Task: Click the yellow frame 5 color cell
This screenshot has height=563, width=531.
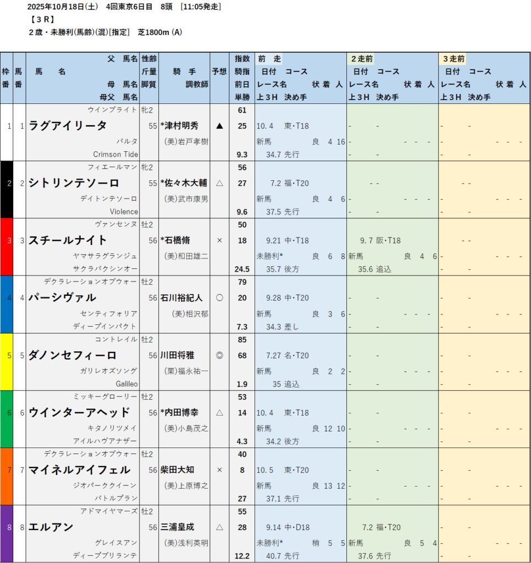Action: click(x=7, y=361)
